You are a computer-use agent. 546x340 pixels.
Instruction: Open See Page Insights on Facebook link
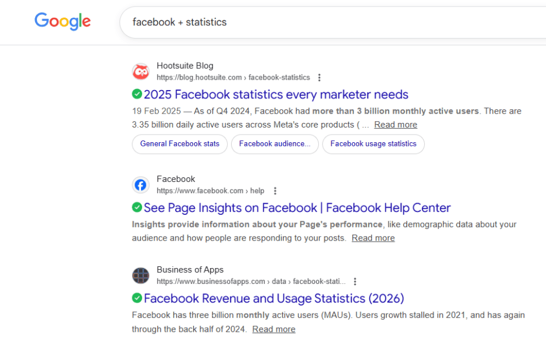tap(297, 208)
